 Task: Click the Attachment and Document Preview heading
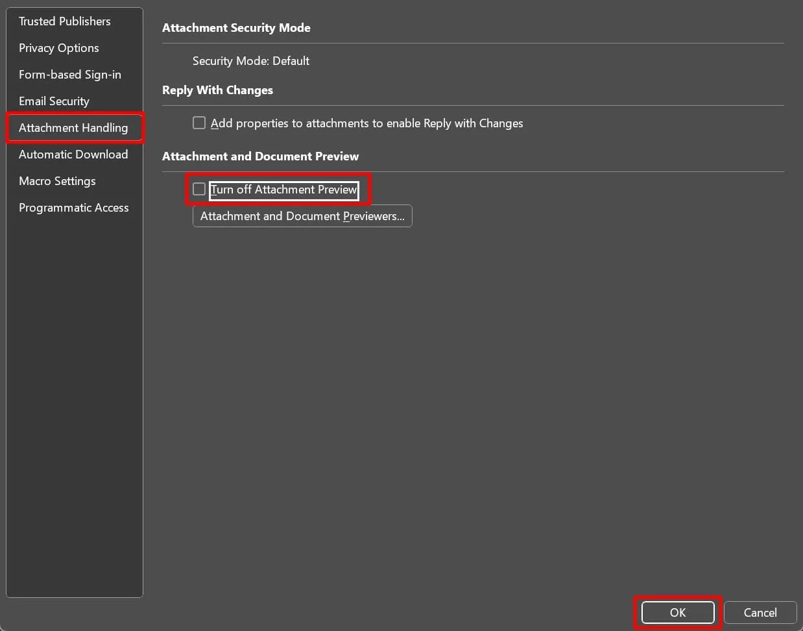(x=260, y=156)
